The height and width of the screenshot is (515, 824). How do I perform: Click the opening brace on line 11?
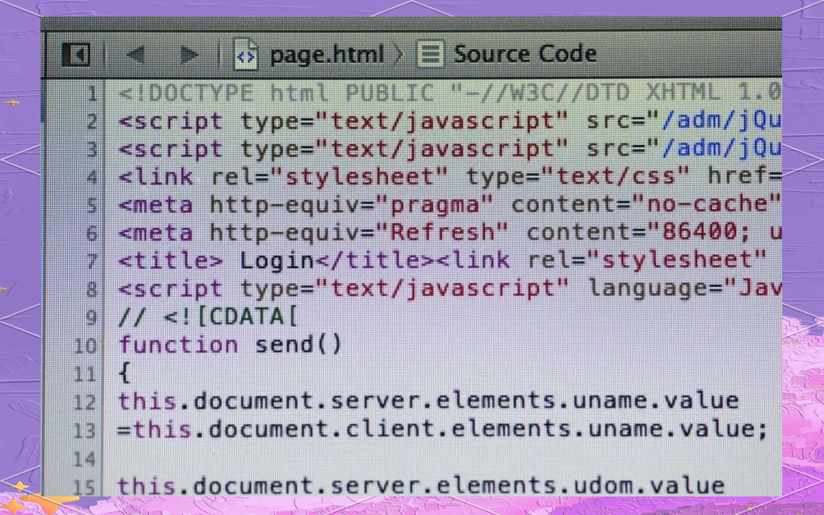124,374
